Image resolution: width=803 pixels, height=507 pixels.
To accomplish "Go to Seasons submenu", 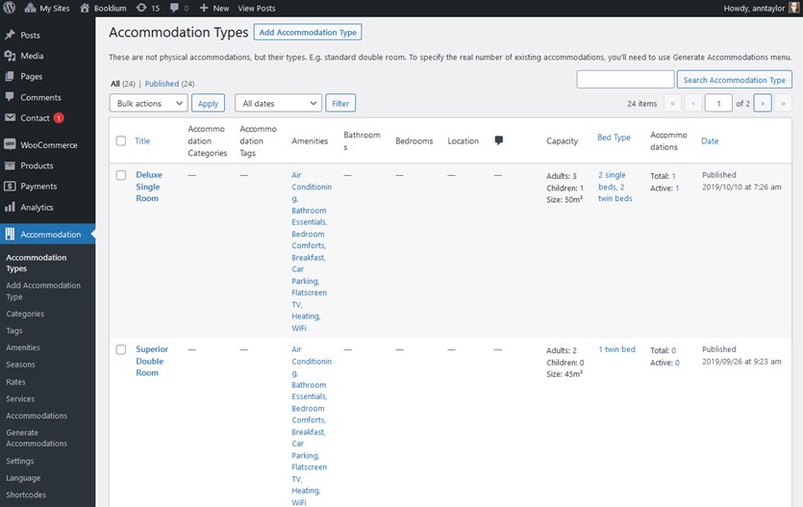I will pyautogui.click(x=20, y=364).
